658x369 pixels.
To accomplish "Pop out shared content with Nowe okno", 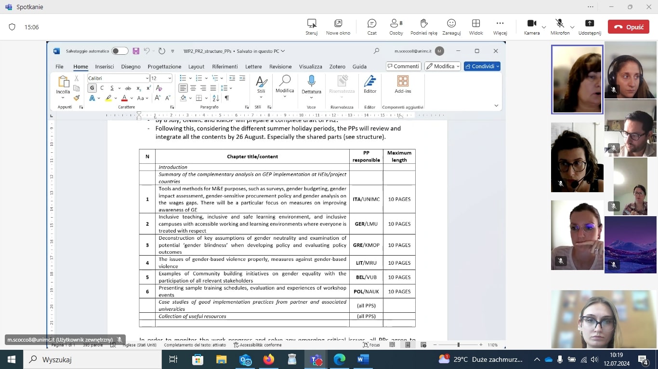I will click(x=338, y=27).
